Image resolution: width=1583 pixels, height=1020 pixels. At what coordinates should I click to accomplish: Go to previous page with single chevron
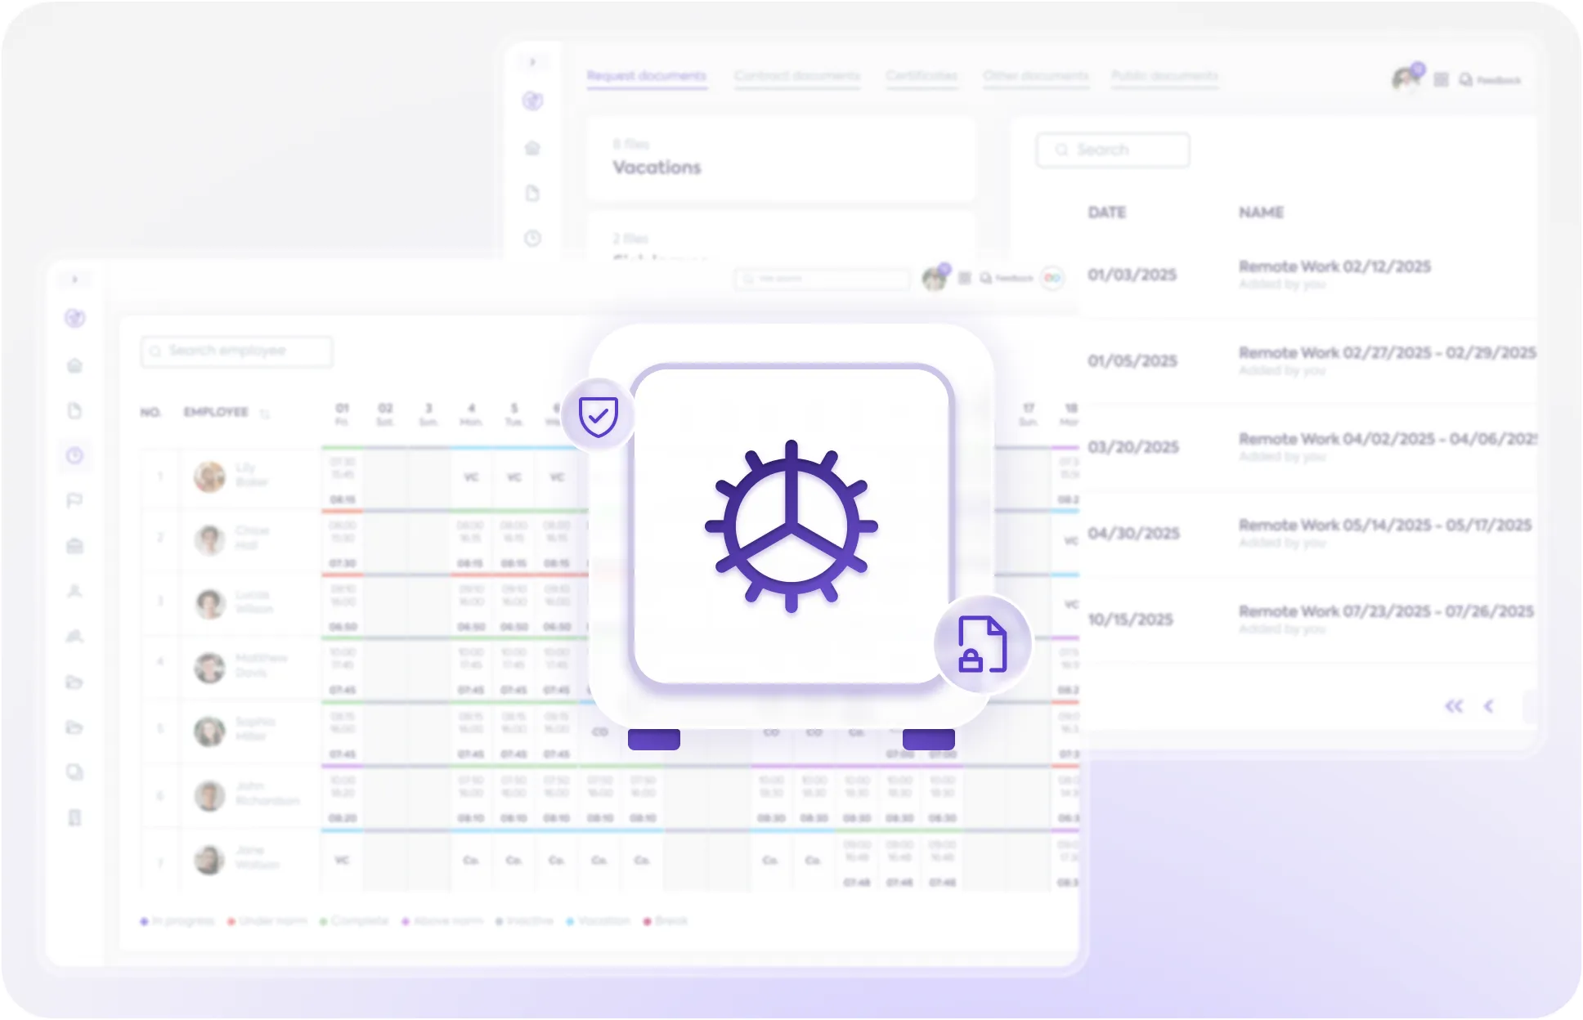[x=1488, y=706]
